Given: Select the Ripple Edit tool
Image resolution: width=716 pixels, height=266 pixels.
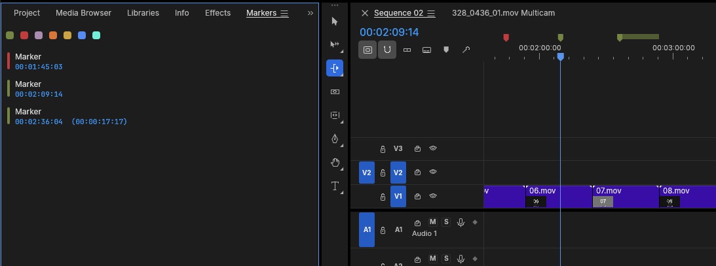Looking at the screenshot, I should (x=335, y=68).
